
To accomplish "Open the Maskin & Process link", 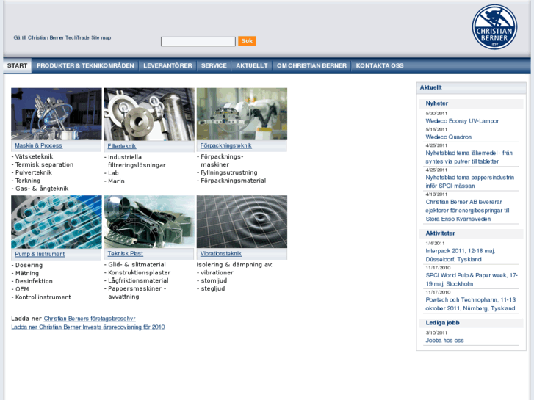I will point(38,145).
